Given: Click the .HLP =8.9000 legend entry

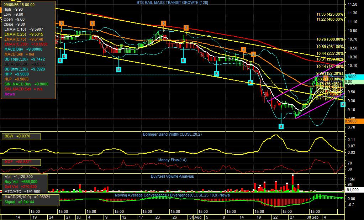Looking at the screenshot, I should (16, 79).
